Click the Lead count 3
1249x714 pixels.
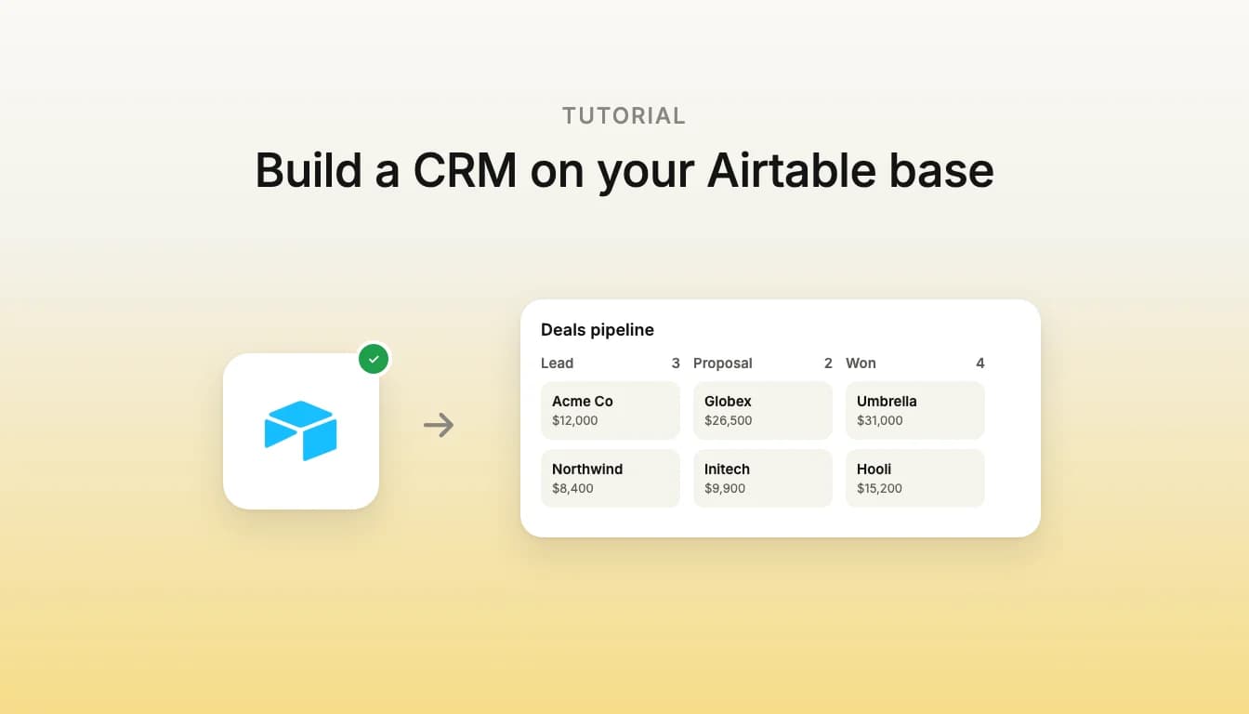click(x=676, y=364)
